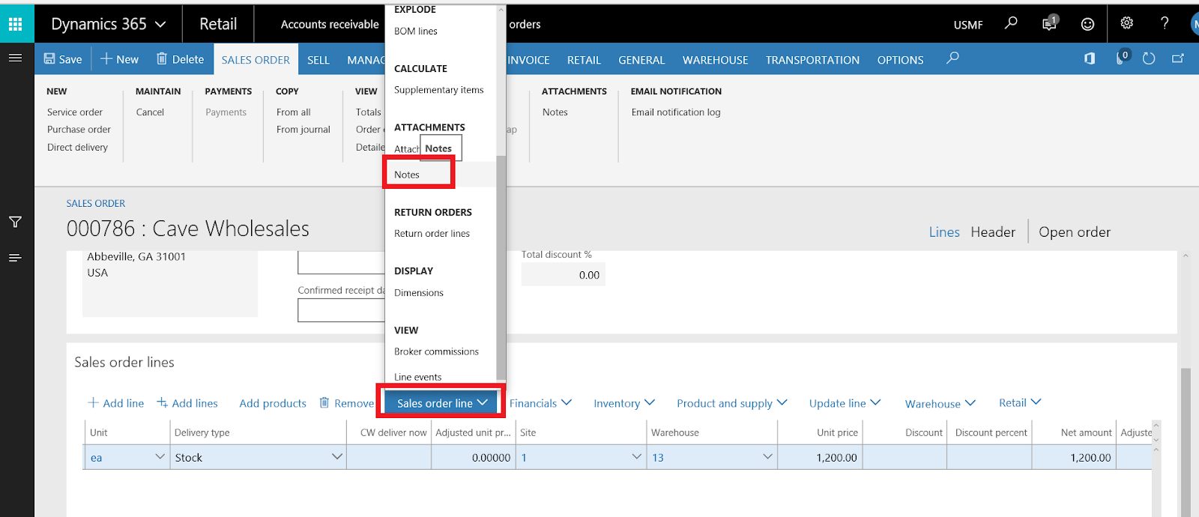The height and width of the screenshot is (517, 1199).
Task: Click Add products button
Action: coord(273,403)
